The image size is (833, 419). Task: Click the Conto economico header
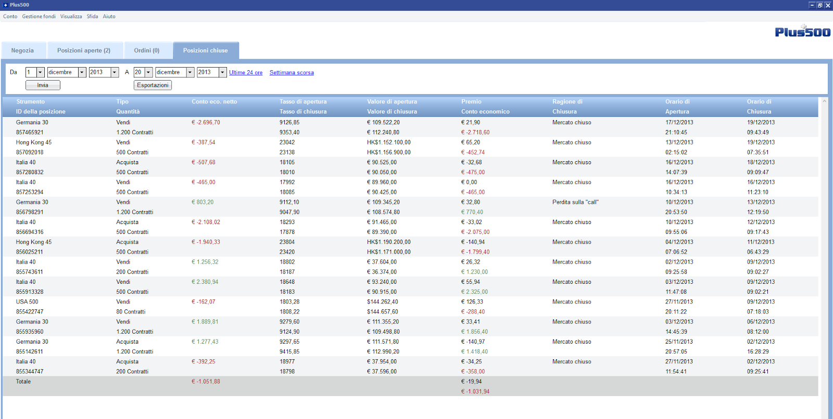[x=485, y=112]
